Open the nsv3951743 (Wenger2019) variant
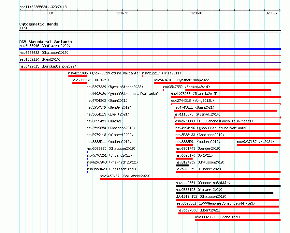The width and height of the screenshot is (290, 233). (x=198, y=148)
